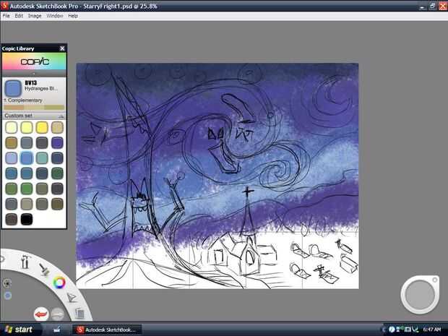
Task: Select the tan beige swatch in top row
Action: 57,127
